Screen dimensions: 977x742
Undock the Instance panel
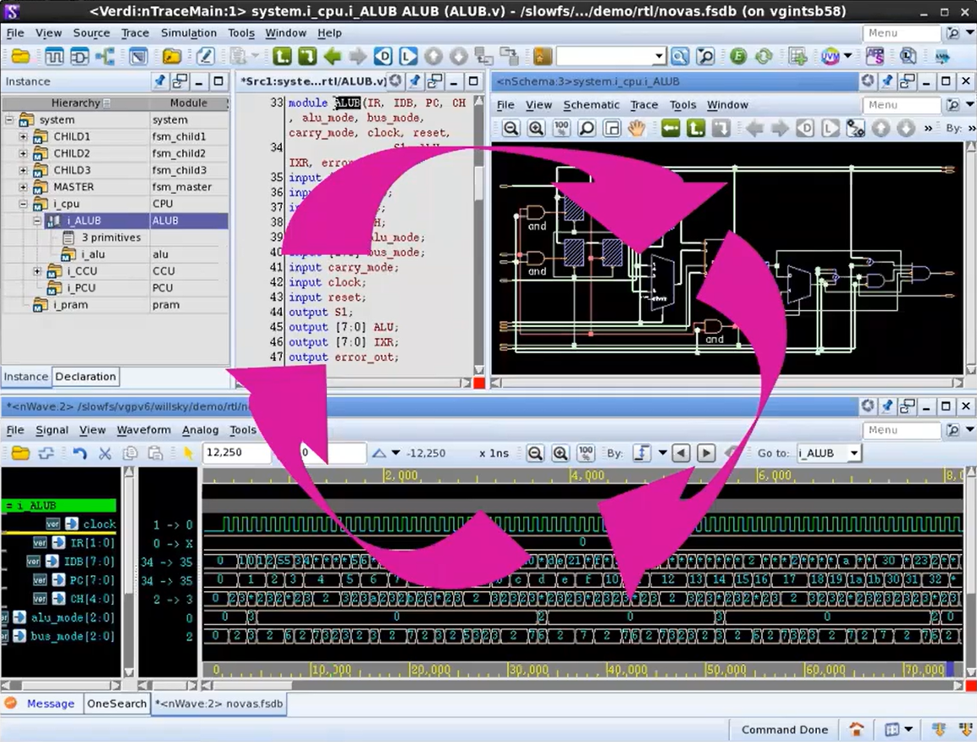(x=179, y=81)
